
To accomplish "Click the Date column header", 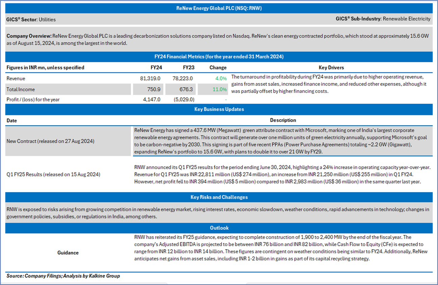I will (x=11, y=120).
